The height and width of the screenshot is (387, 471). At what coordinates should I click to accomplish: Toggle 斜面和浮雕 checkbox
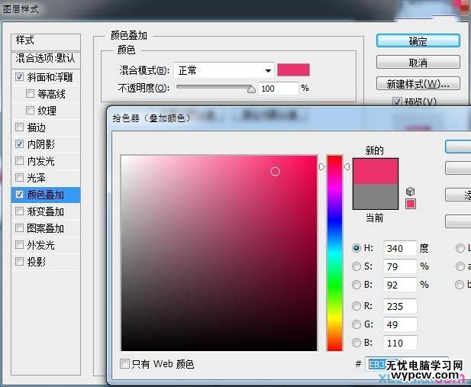click(x=19, y=77)
